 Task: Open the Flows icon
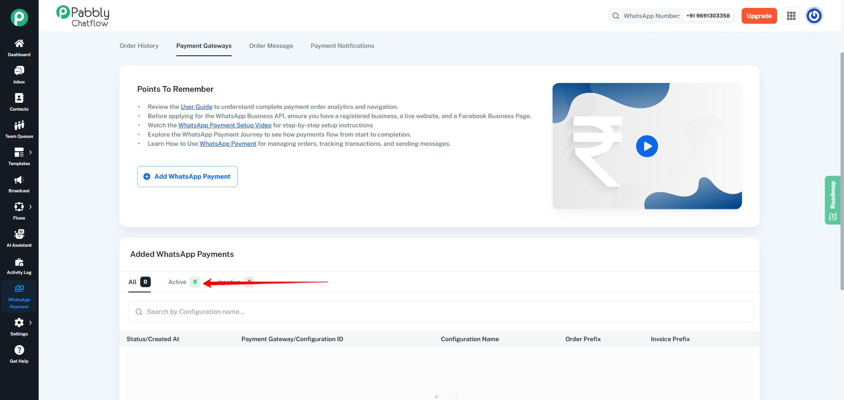(19, 207)
